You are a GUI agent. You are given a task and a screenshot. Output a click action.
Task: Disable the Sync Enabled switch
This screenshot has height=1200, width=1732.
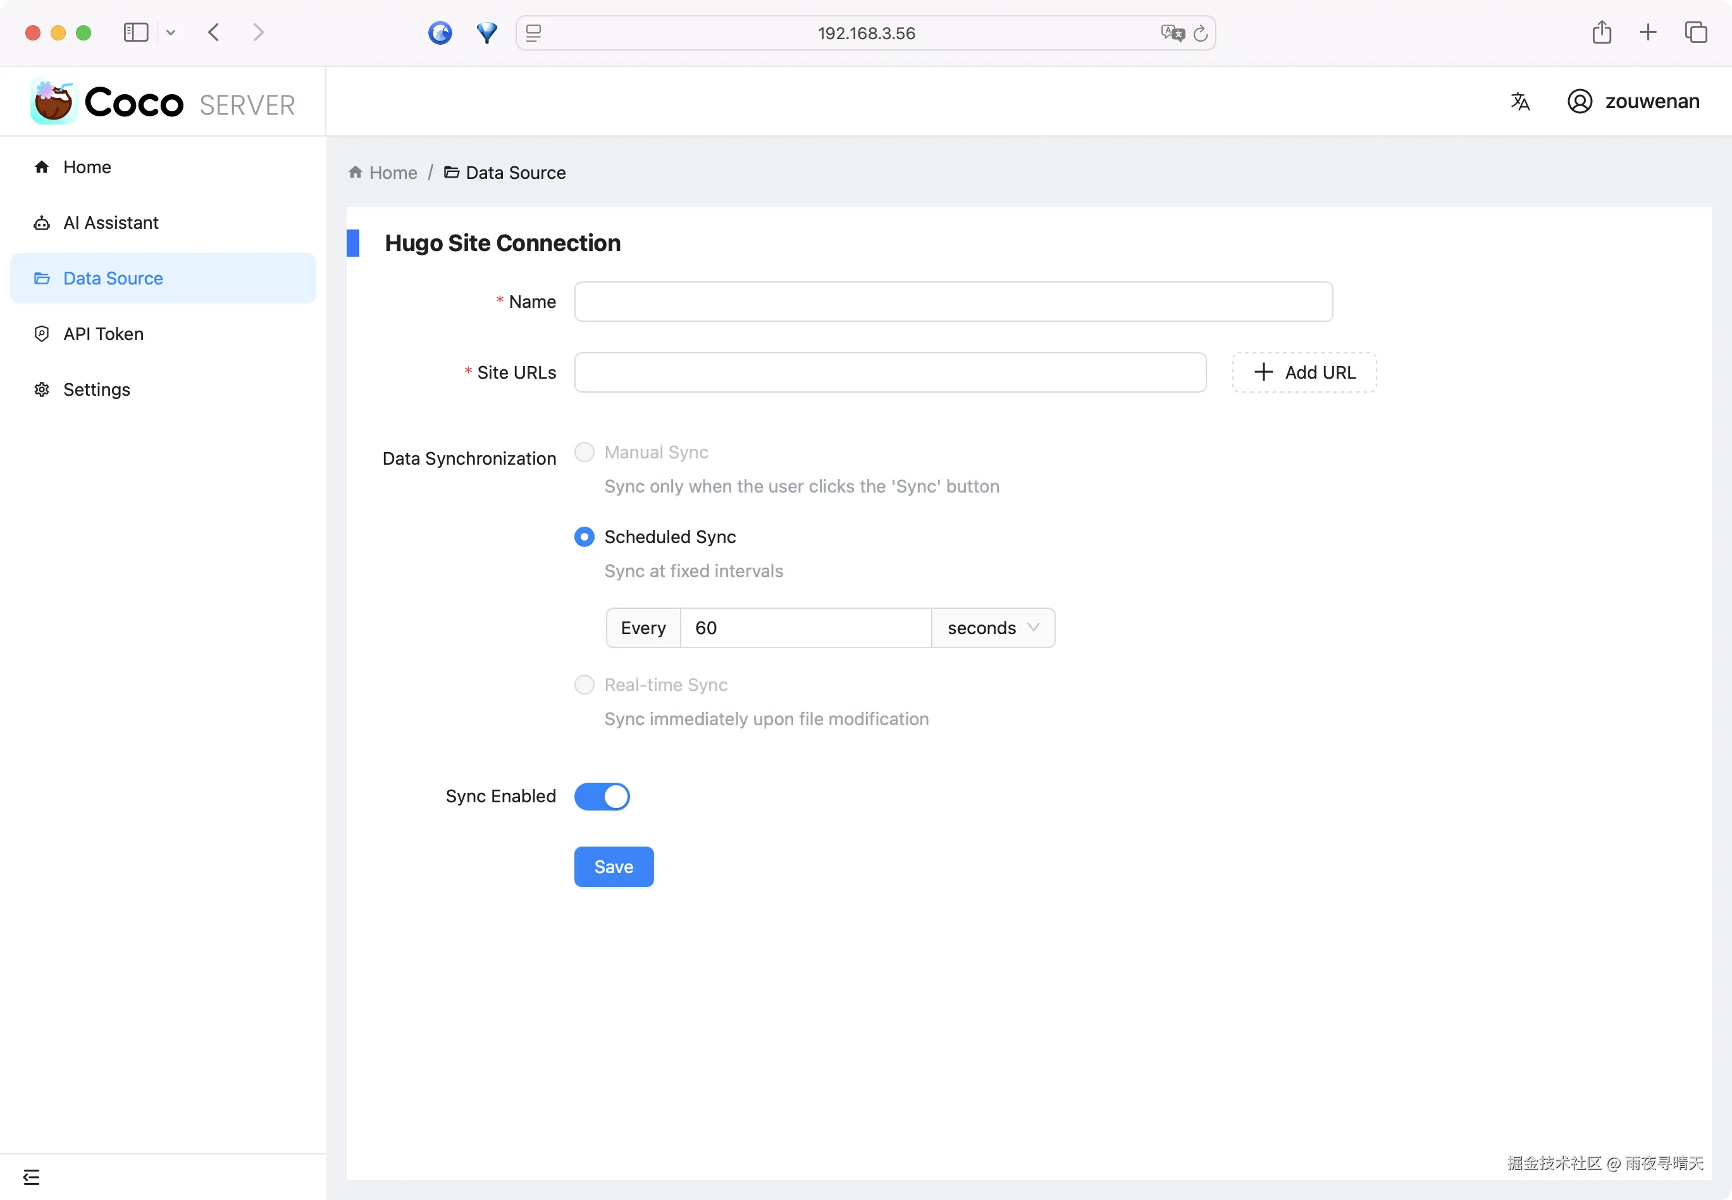click(602, 796)
